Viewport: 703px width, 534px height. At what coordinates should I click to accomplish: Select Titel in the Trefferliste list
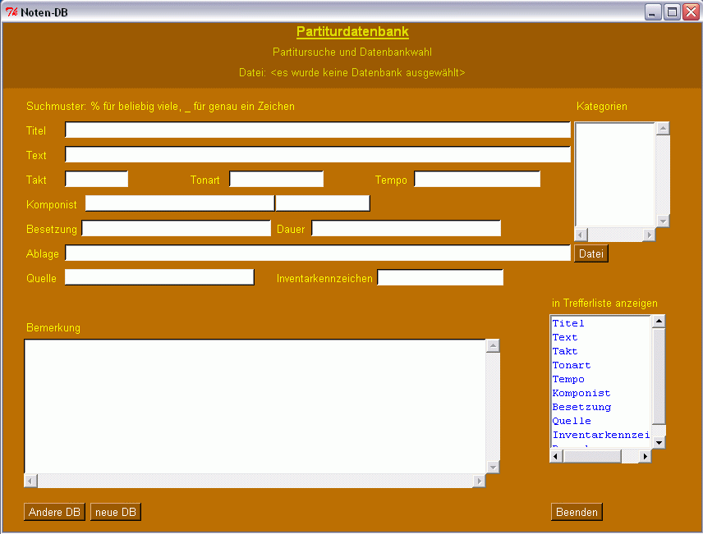pyautogui.click(x=568, y=323)
